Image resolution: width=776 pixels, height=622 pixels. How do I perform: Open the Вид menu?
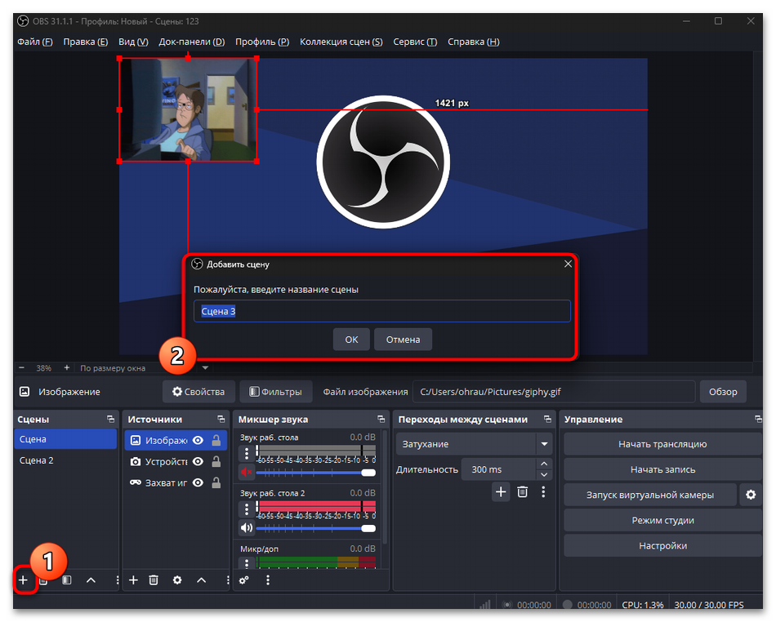134,42
